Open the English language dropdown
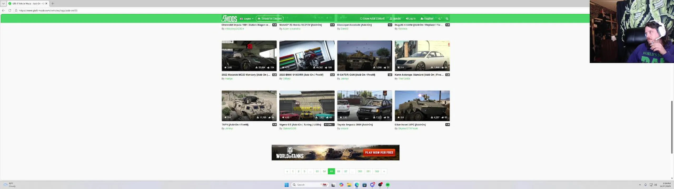 [x=247, y=19]
